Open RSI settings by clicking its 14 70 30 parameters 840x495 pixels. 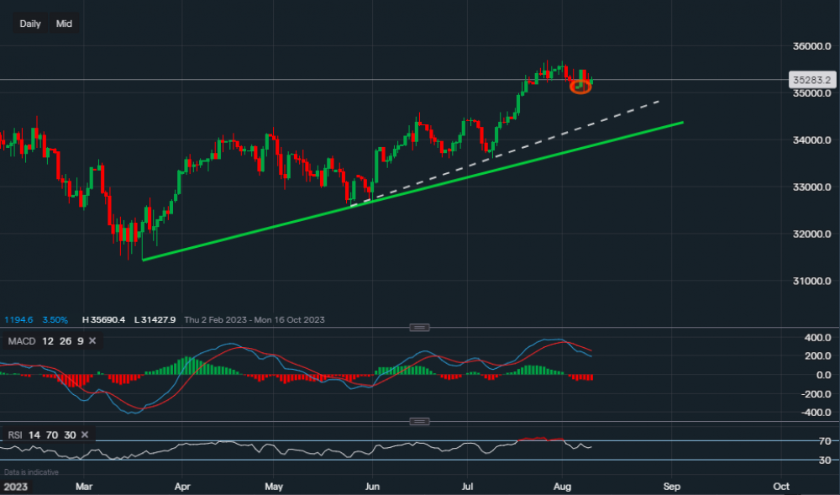[x=52, y=435]
